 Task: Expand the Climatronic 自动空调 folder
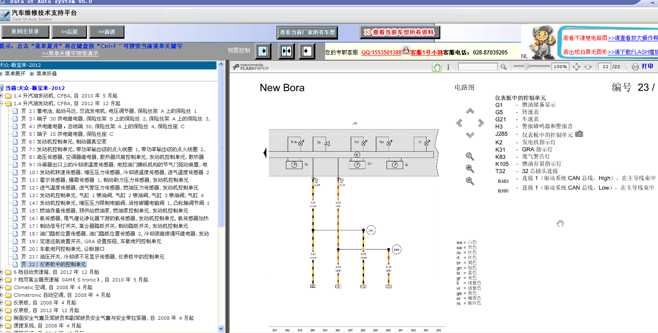(1, 295)
